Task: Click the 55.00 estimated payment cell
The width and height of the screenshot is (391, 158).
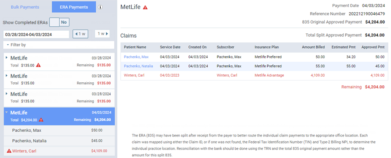Action: pyautogui.click(x=351, y=66)
